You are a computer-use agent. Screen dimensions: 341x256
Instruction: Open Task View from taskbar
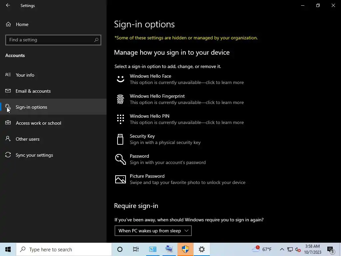click(136, 249)
